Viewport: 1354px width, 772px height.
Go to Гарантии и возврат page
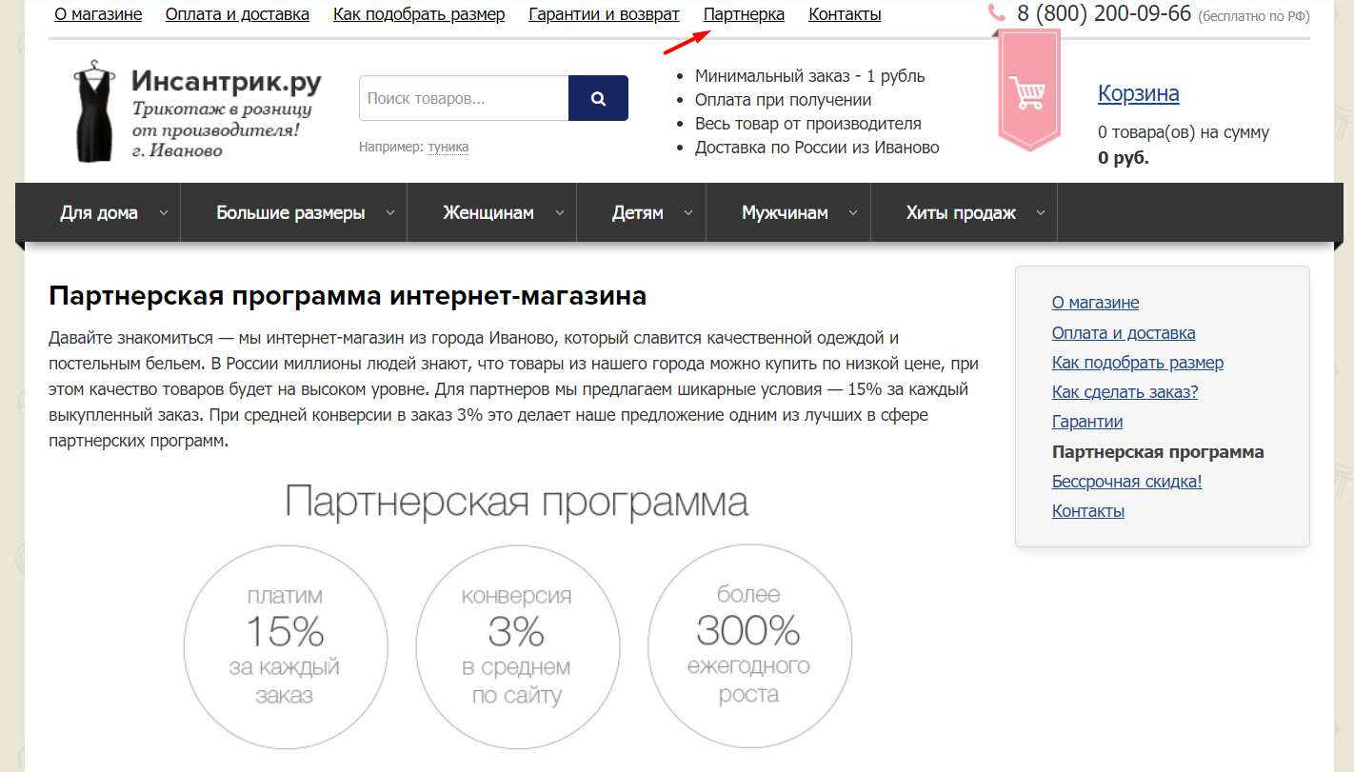[604, 14]
